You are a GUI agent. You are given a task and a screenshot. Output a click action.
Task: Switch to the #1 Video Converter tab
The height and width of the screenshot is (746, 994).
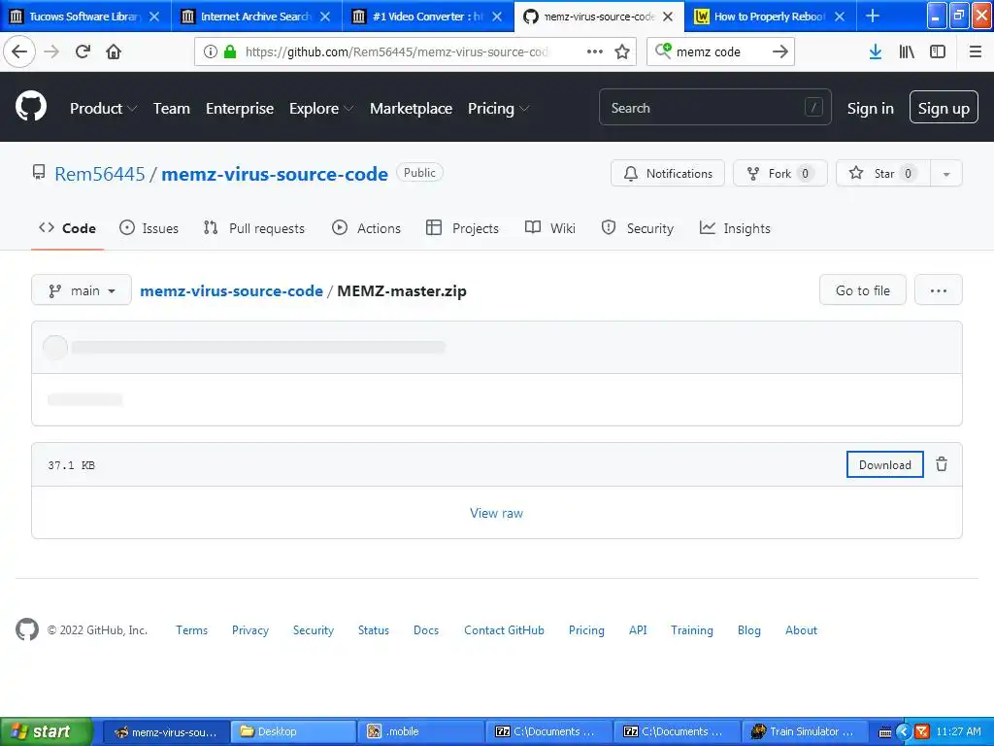pyautogui.click(x=427, y=17)
